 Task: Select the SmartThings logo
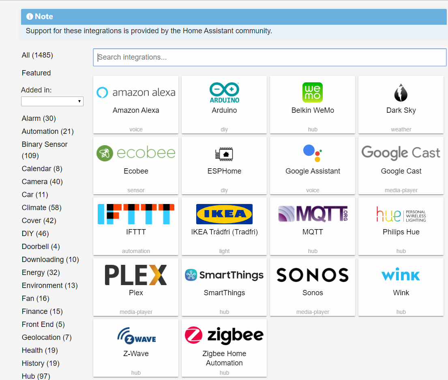point(224,275)
